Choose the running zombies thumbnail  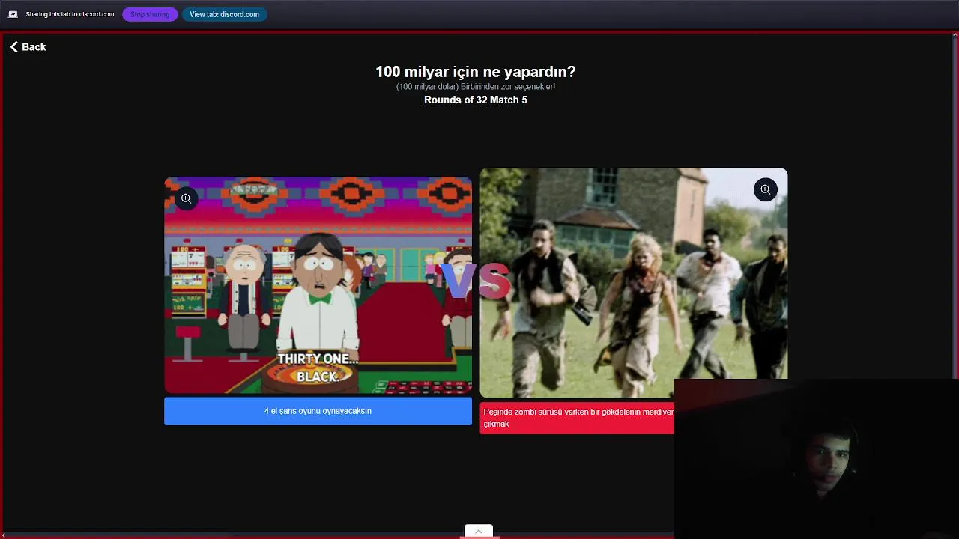coord(633,283)
